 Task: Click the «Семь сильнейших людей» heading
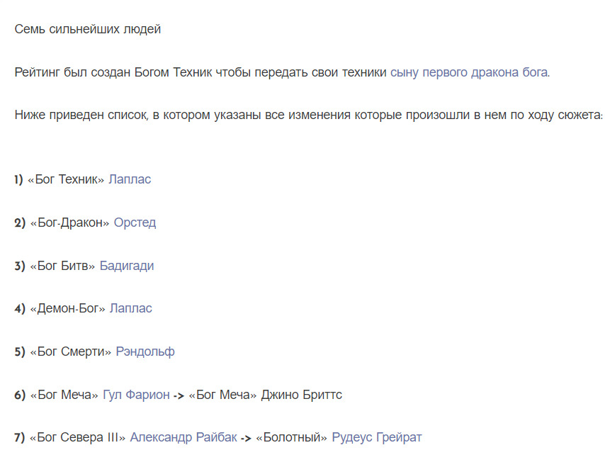point(87,29)
